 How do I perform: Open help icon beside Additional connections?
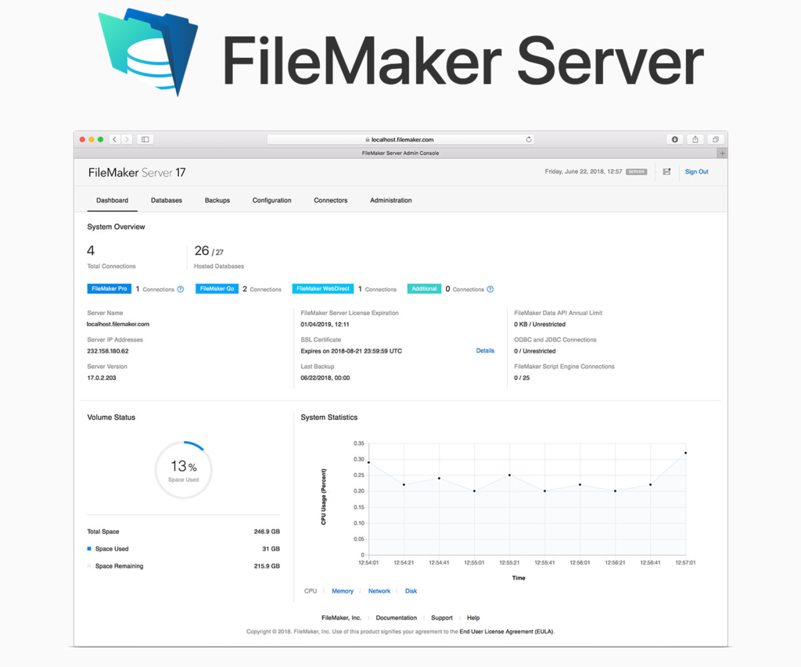pyautogui.click(x=490, y=289)
